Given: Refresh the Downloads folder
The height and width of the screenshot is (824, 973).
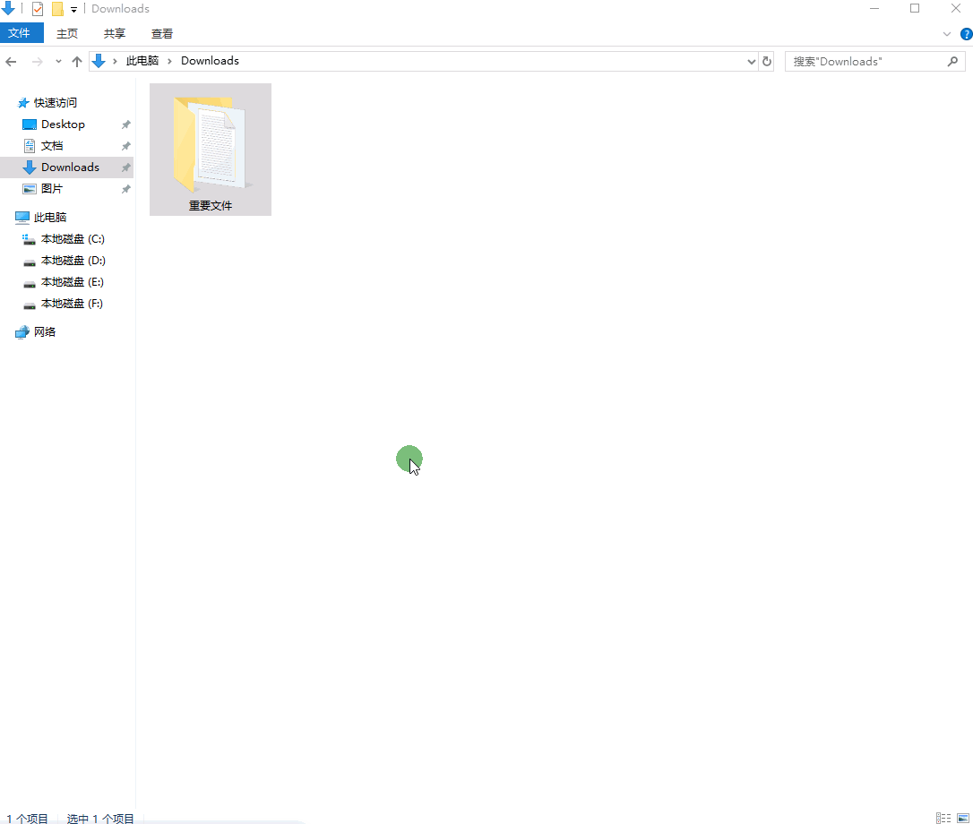Looking at the screenshot, I should 767,62.
